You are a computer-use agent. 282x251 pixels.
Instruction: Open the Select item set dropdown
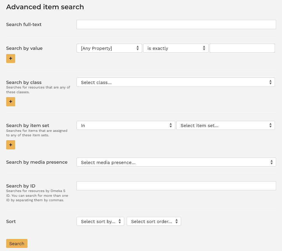(226, 125)
